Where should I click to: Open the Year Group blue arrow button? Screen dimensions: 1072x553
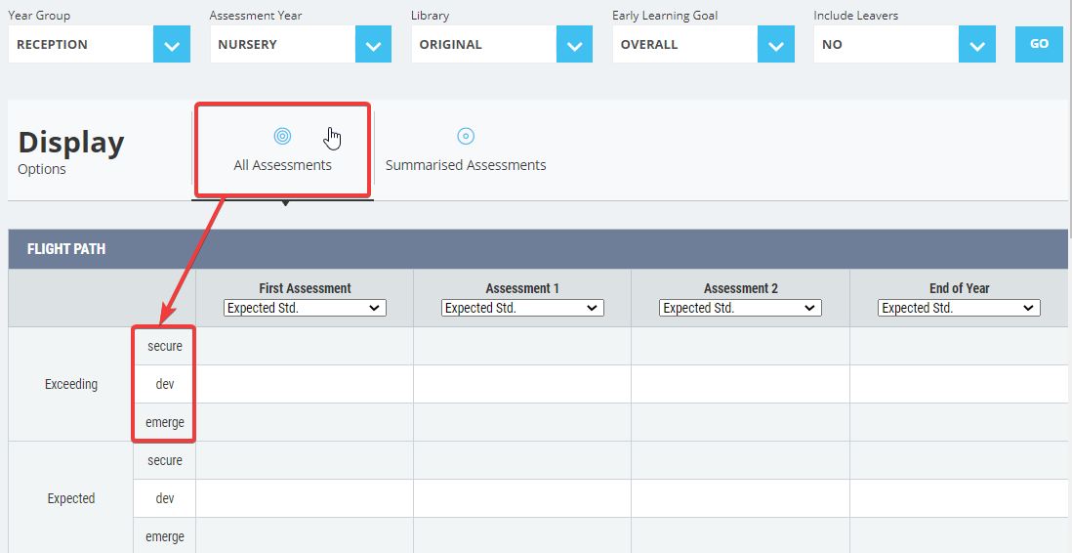(x=172, y=45)
